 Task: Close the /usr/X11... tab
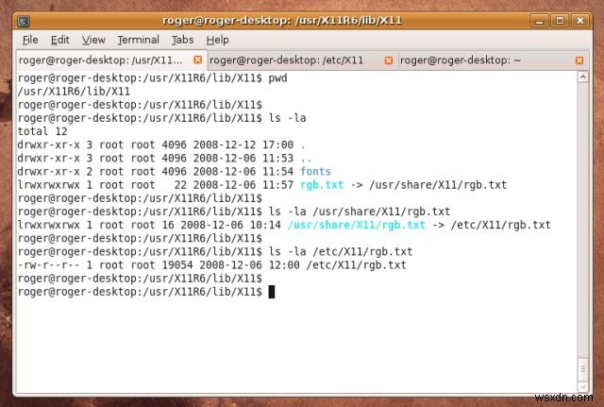pos(197,59)
